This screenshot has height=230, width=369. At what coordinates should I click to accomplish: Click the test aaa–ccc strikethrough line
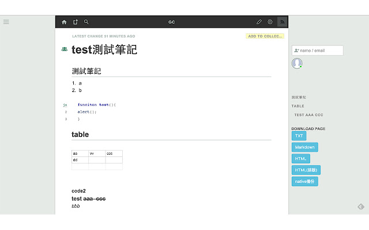click(x=88, y=199)
